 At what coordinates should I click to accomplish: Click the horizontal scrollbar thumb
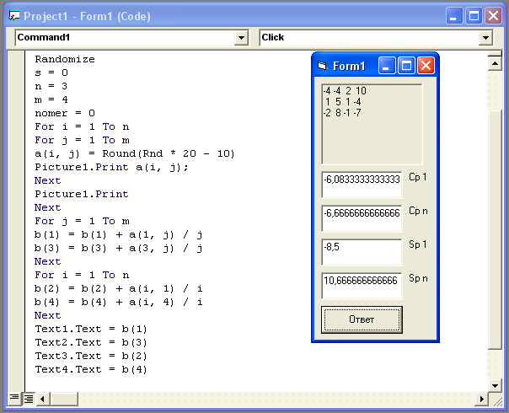click(x=64, y=399)
